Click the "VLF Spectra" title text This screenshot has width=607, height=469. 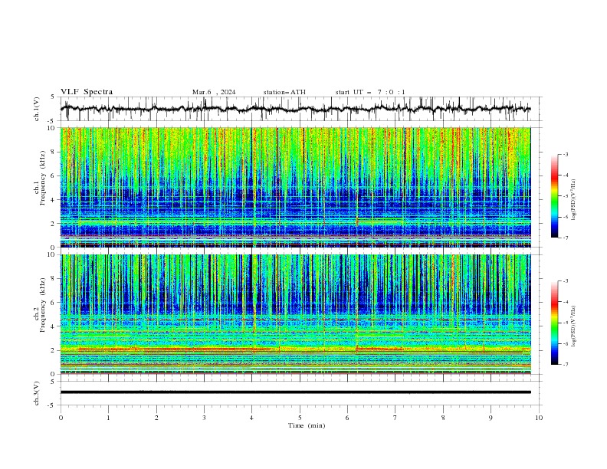pos(87,92)
